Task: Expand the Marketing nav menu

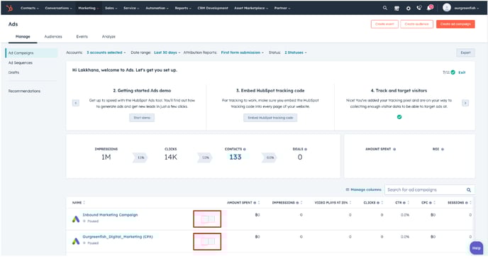Action: pyautogui.click(x=89, y=8)
